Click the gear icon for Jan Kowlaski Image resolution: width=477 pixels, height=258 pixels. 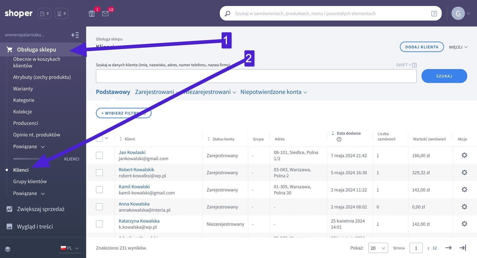point(464,155)
